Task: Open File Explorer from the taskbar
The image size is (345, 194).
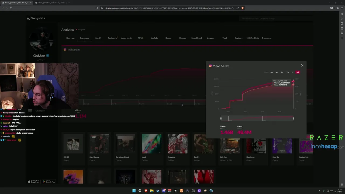Action: (x=152, y=191)
